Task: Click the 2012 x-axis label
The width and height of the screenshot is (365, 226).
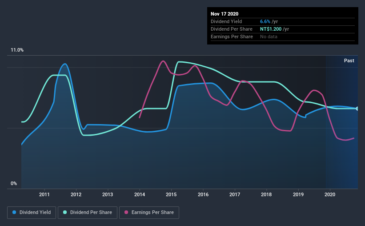Action: tap(76, 194)
